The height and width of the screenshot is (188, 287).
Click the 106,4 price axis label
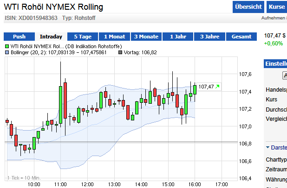pyautogui.click(x=246, y=178)
